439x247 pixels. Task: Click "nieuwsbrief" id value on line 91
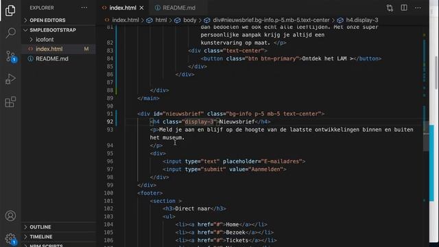pyautogui.click(x=183, y=114)
